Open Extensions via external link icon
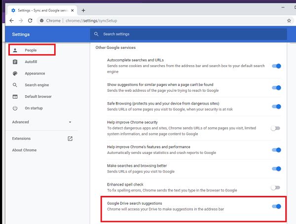296x224 pixels. coord(70,139)
